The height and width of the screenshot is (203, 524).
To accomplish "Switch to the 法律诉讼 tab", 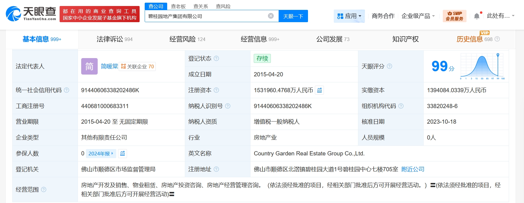I will (x=114, y=39).
